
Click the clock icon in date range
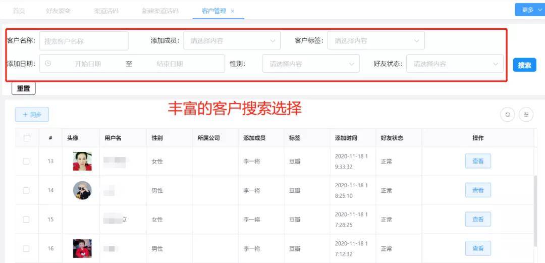coord(48,63)
